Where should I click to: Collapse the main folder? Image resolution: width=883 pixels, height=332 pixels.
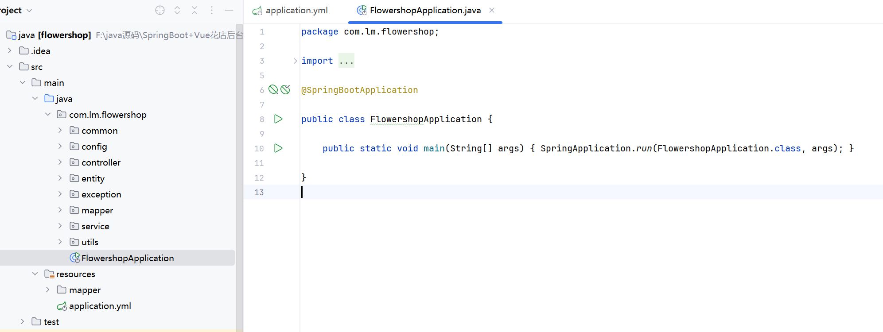pos(23,82)
